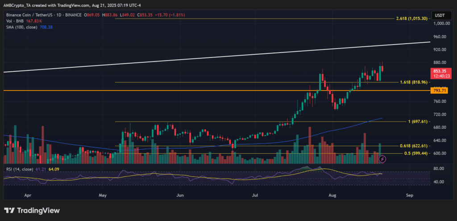
Task: Click the orange 793.71 price line label
Action: (439, 91)
